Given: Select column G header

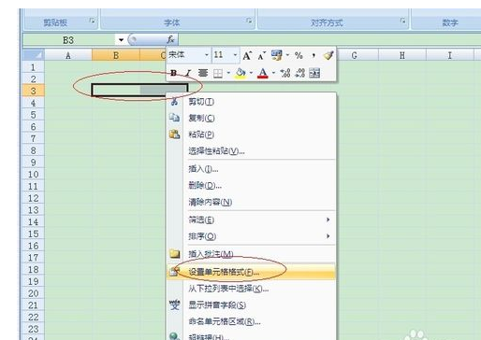Looking at the screenshot, I should point(354,55).
